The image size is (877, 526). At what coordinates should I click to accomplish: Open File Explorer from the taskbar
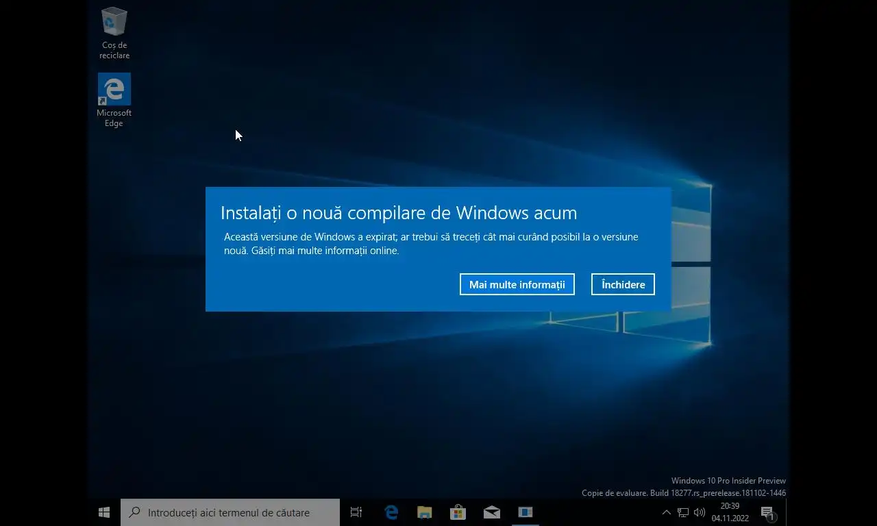point(425,512)
